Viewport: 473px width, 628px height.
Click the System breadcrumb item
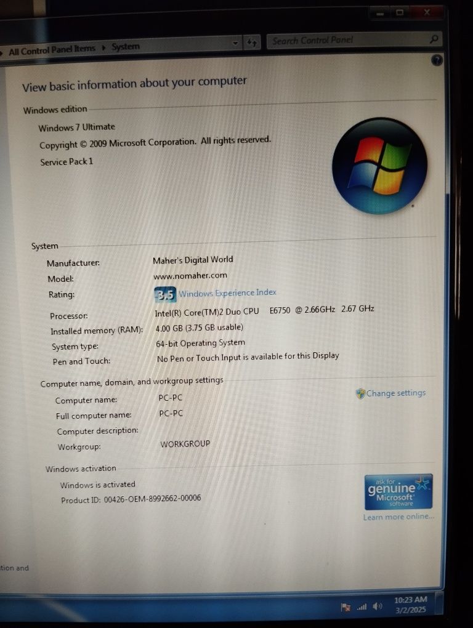point(126,47)
